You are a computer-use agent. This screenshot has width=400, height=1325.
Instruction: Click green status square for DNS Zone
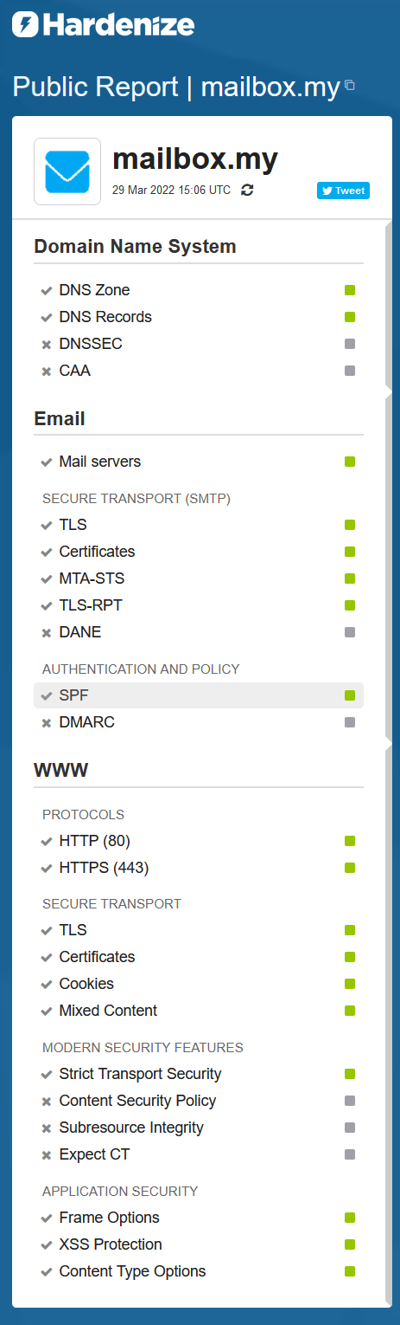350,290
